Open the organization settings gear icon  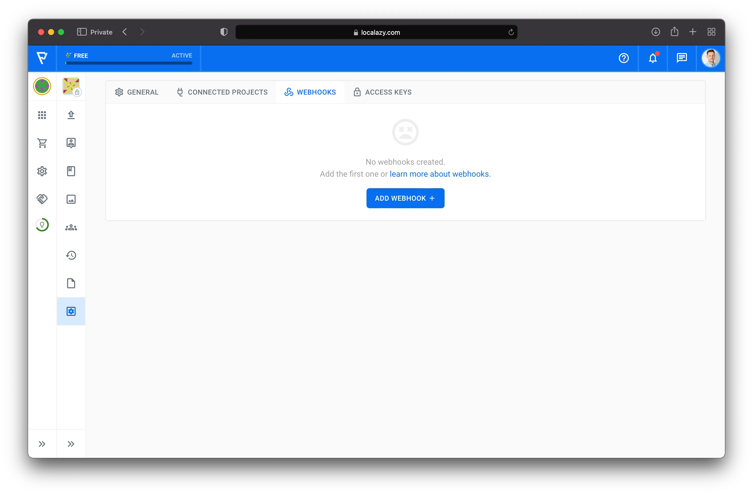tap(42, 171)
